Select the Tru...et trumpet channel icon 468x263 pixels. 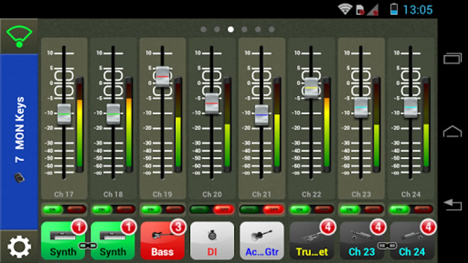pyautogui.click(x=312, y=240)
